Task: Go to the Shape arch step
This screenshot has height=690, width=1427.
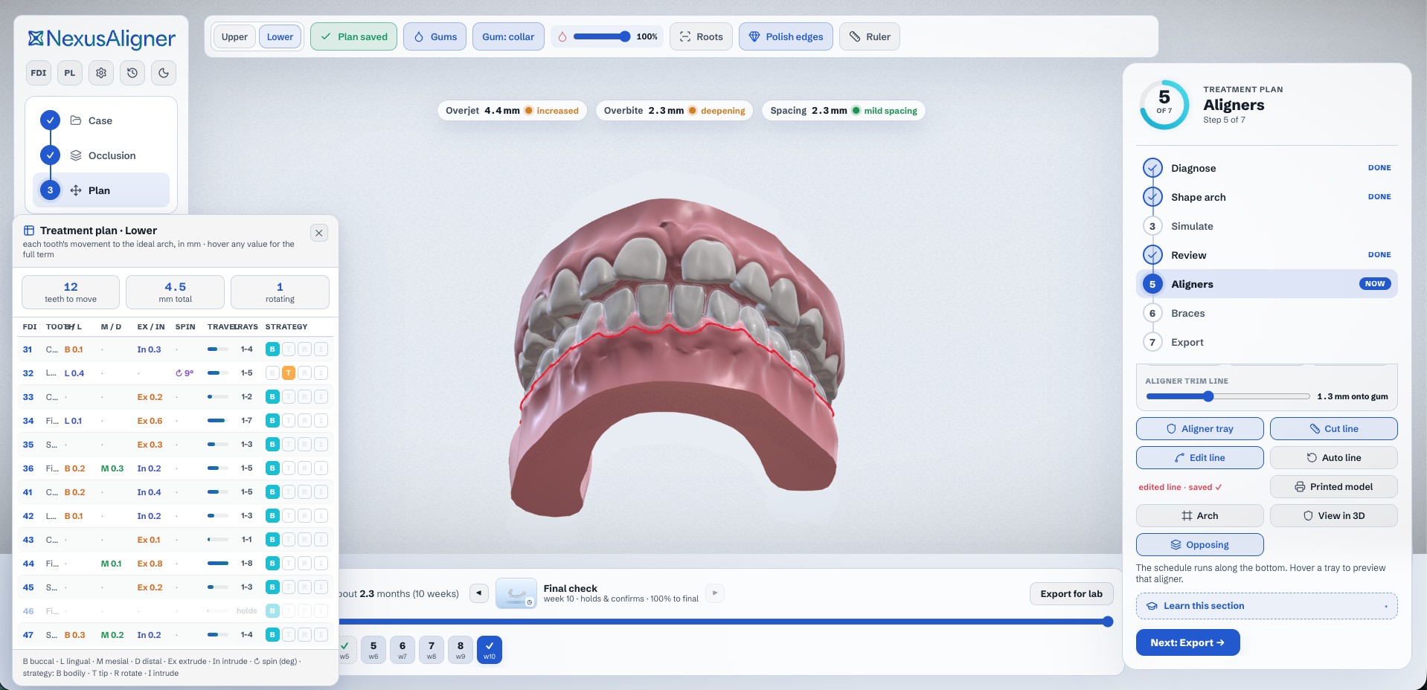Action: tap(1266, 197)
